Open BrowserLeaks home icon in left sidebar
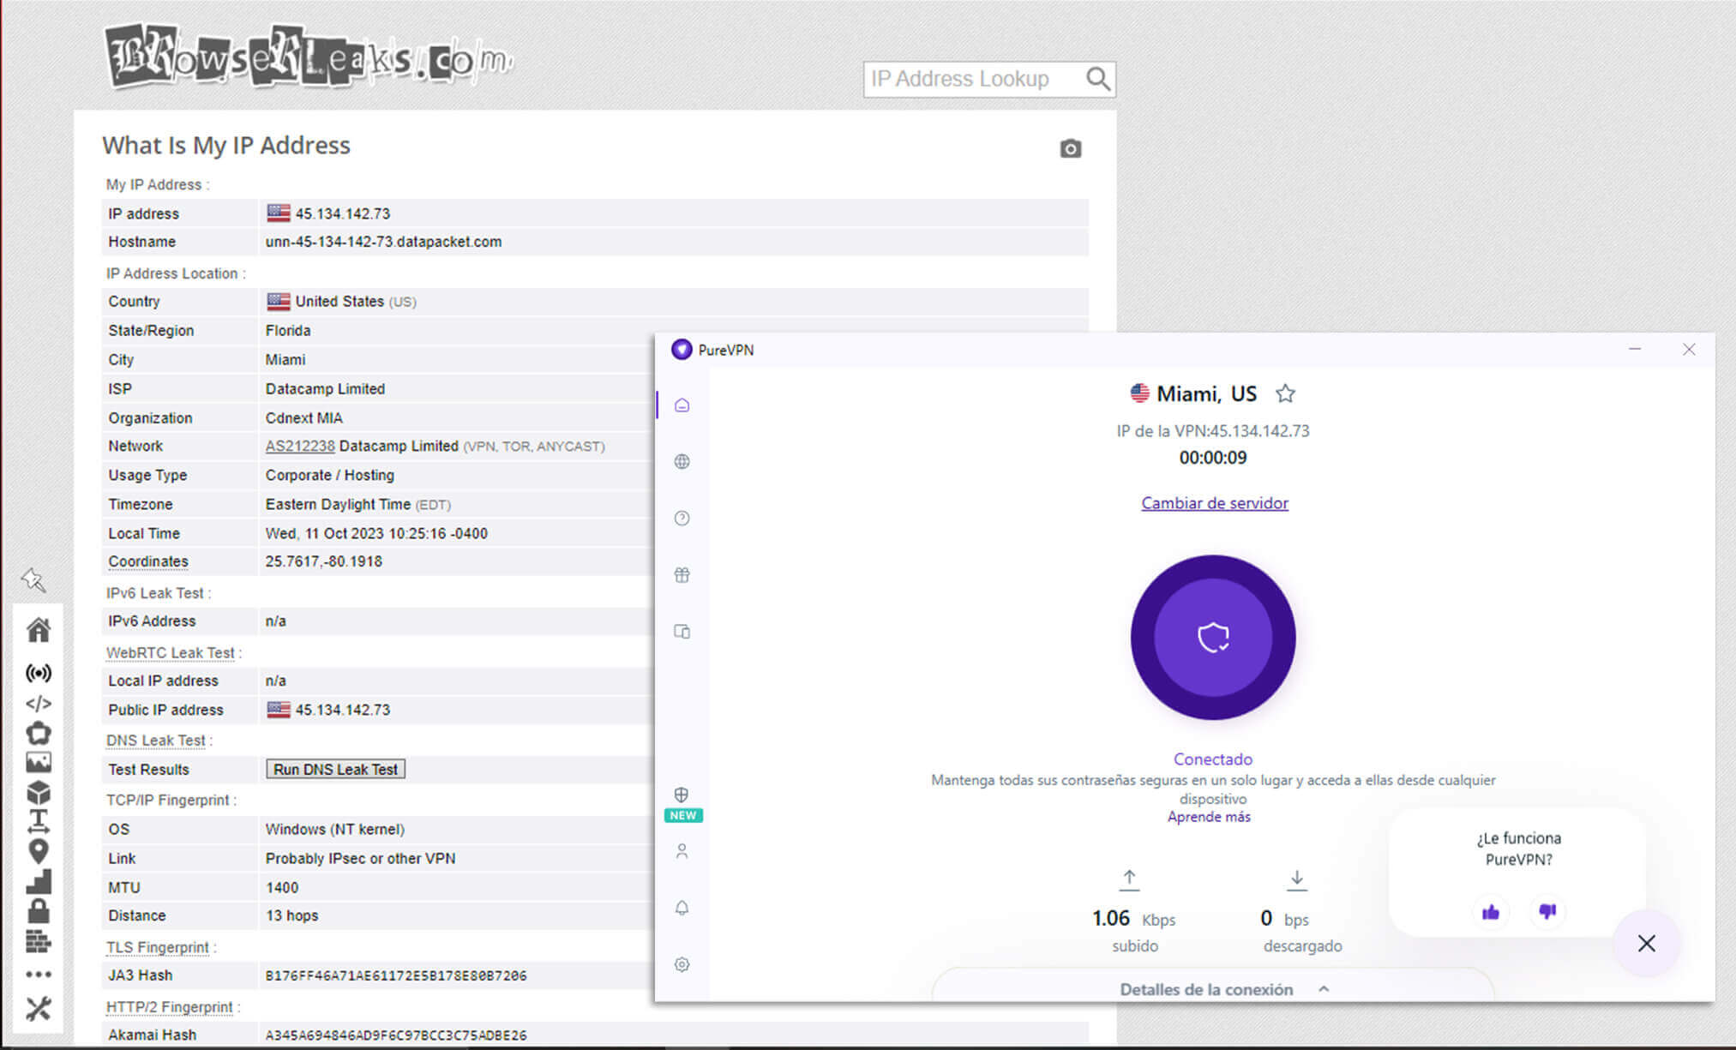Image resolution: width=1736 pixels, height=1050 pixels. [x=39, y=630]
